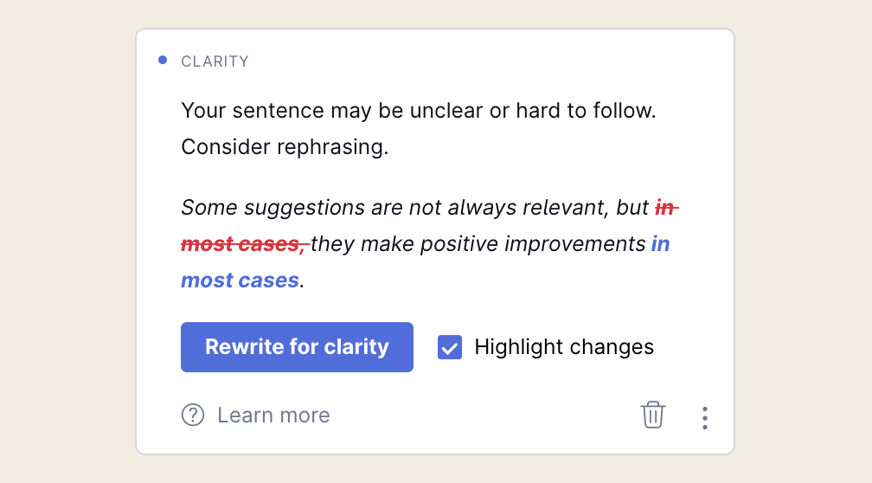Uncheck the Highlight changes checkbox
The image size is (872, 483).
pyautogui.click(x=449, y=347)
